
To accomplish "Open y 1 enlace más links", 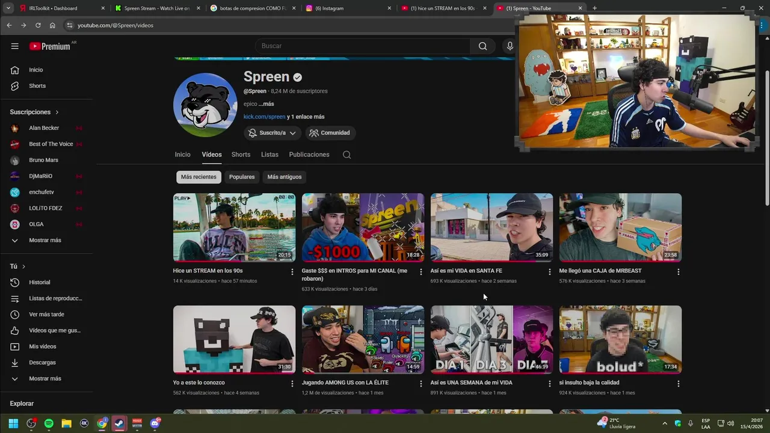I will 306,117.
